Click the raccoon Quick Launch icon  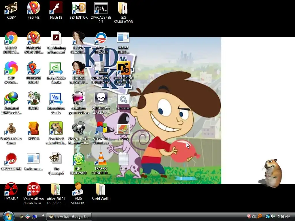point(21,217)
